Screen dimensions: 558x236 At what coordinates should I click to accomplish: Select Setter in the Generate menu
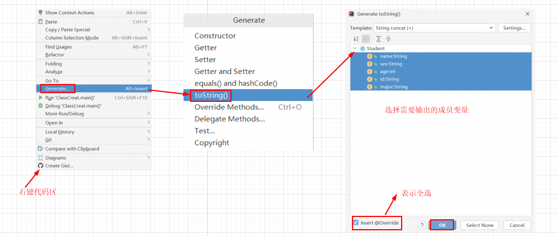pos(248,60)
